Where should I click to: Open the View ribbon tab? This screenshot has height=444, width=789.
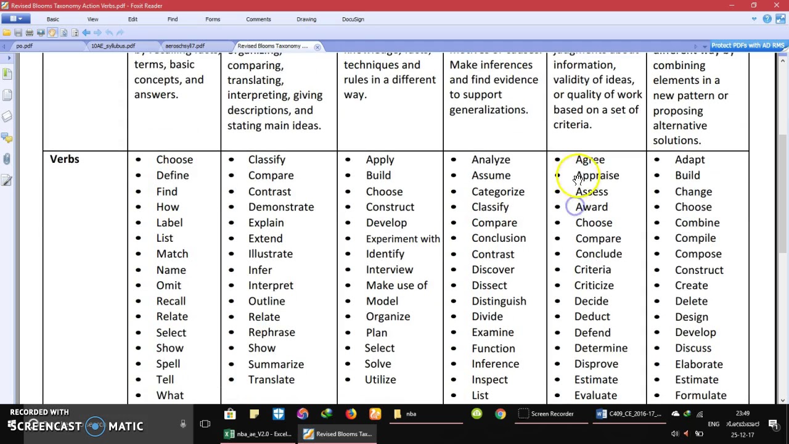(92, 19)
